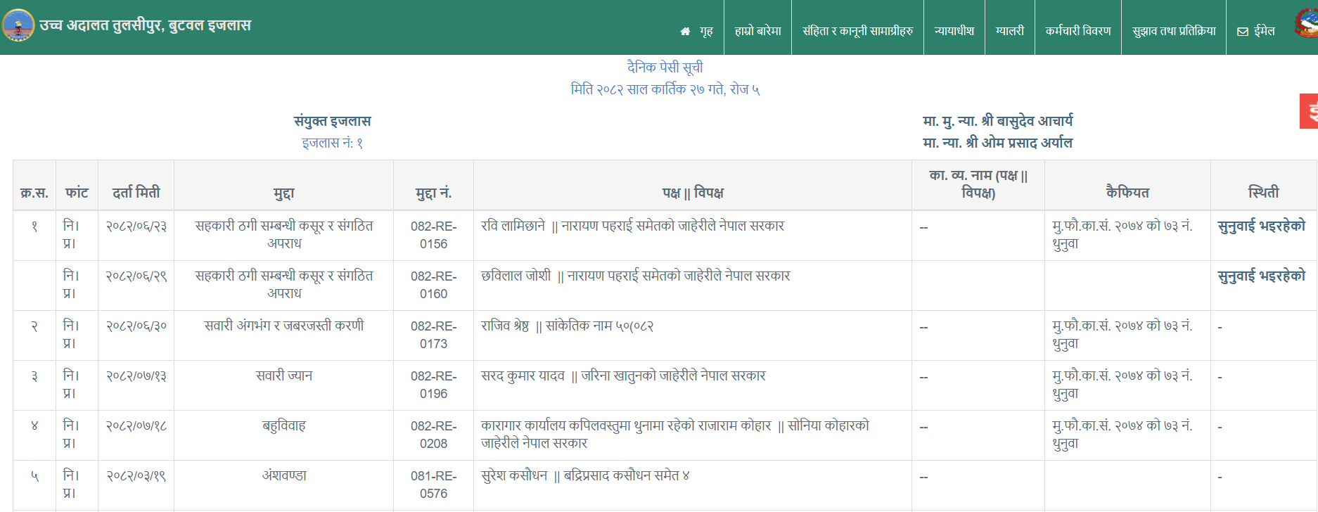The image size is (1318, 512).
Task: Click first सुनुवाई भइरहेको status
Action: (x=1261, y=226)
